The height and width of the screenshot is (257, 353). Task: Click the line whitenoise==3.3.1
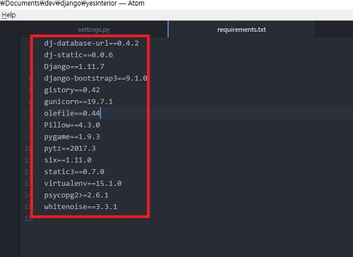pos(80,207)
